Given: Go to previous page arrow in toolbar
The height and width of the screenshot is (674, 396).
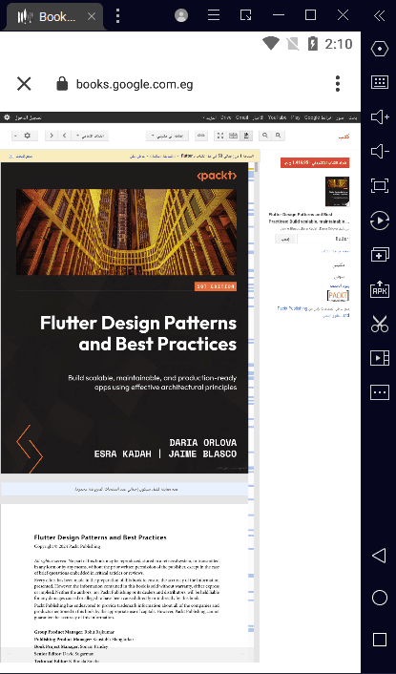Looking at the screenshot, I should pyautogui.click(x=65, y=136).
